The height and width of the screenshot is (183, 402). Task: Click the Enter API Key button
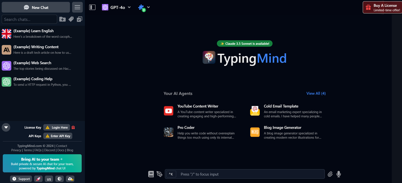(58, 136)
